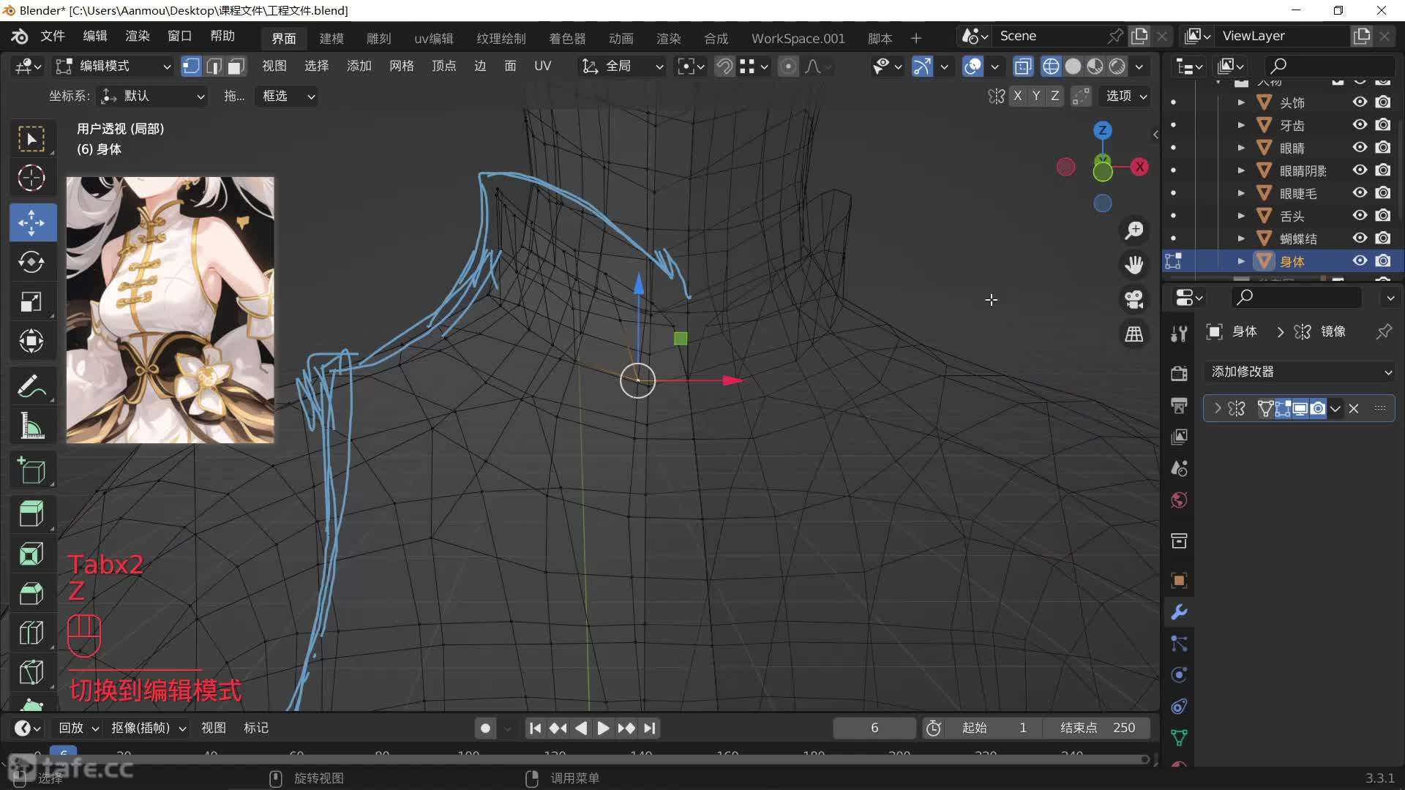Open the Render properties tab icon
The image size is (1405, 790).
coord(1179,373)
